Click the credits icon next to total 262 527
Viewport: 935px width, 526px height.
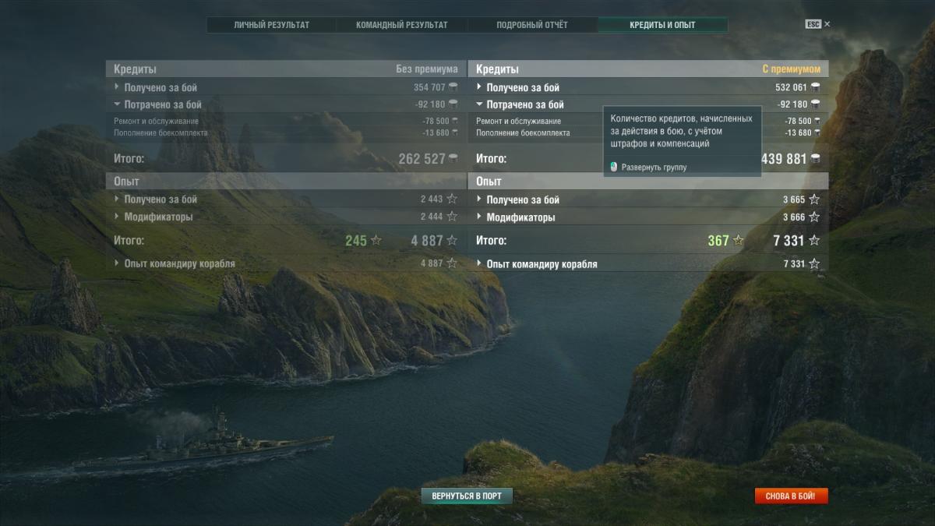[x=453, y=159]
